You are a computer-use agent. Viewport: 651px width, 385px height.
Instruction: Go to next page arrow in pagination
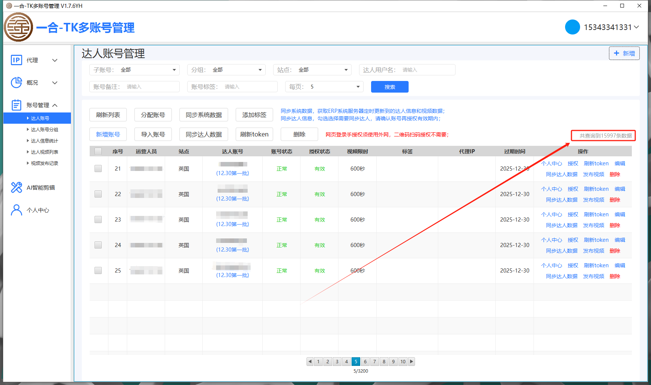[x=412, y=361]
